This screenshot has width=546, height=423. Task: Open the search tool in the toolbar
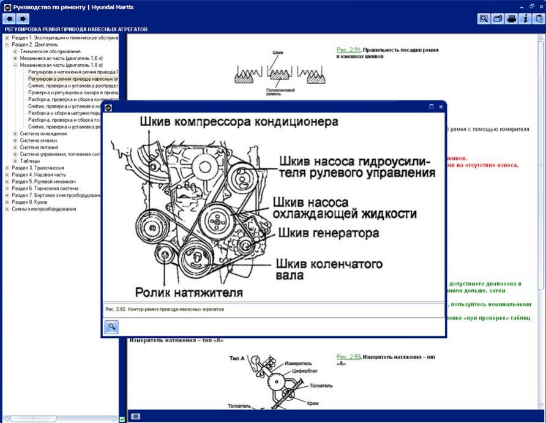[x=484, y=18]
